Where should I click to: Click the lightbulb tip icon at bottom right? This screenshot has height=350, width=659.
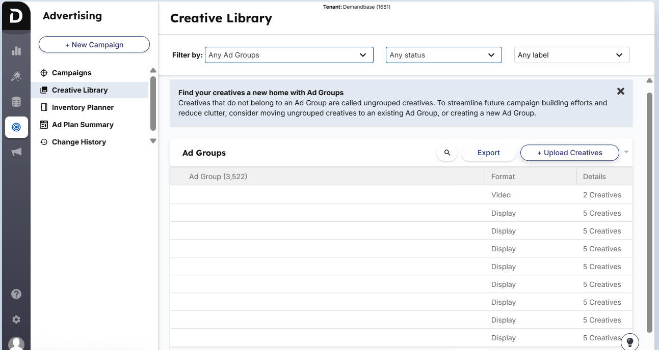(x=629, y=341)
